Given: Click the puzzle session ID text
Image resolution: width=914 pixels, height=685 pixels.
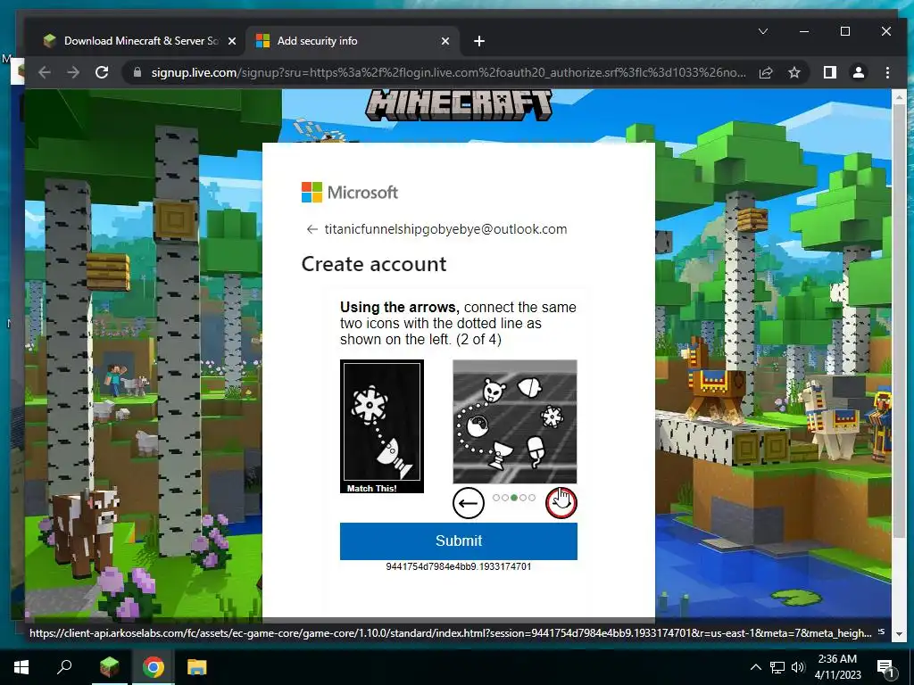Looking at the screenshot, I should [x=458, y=566].
